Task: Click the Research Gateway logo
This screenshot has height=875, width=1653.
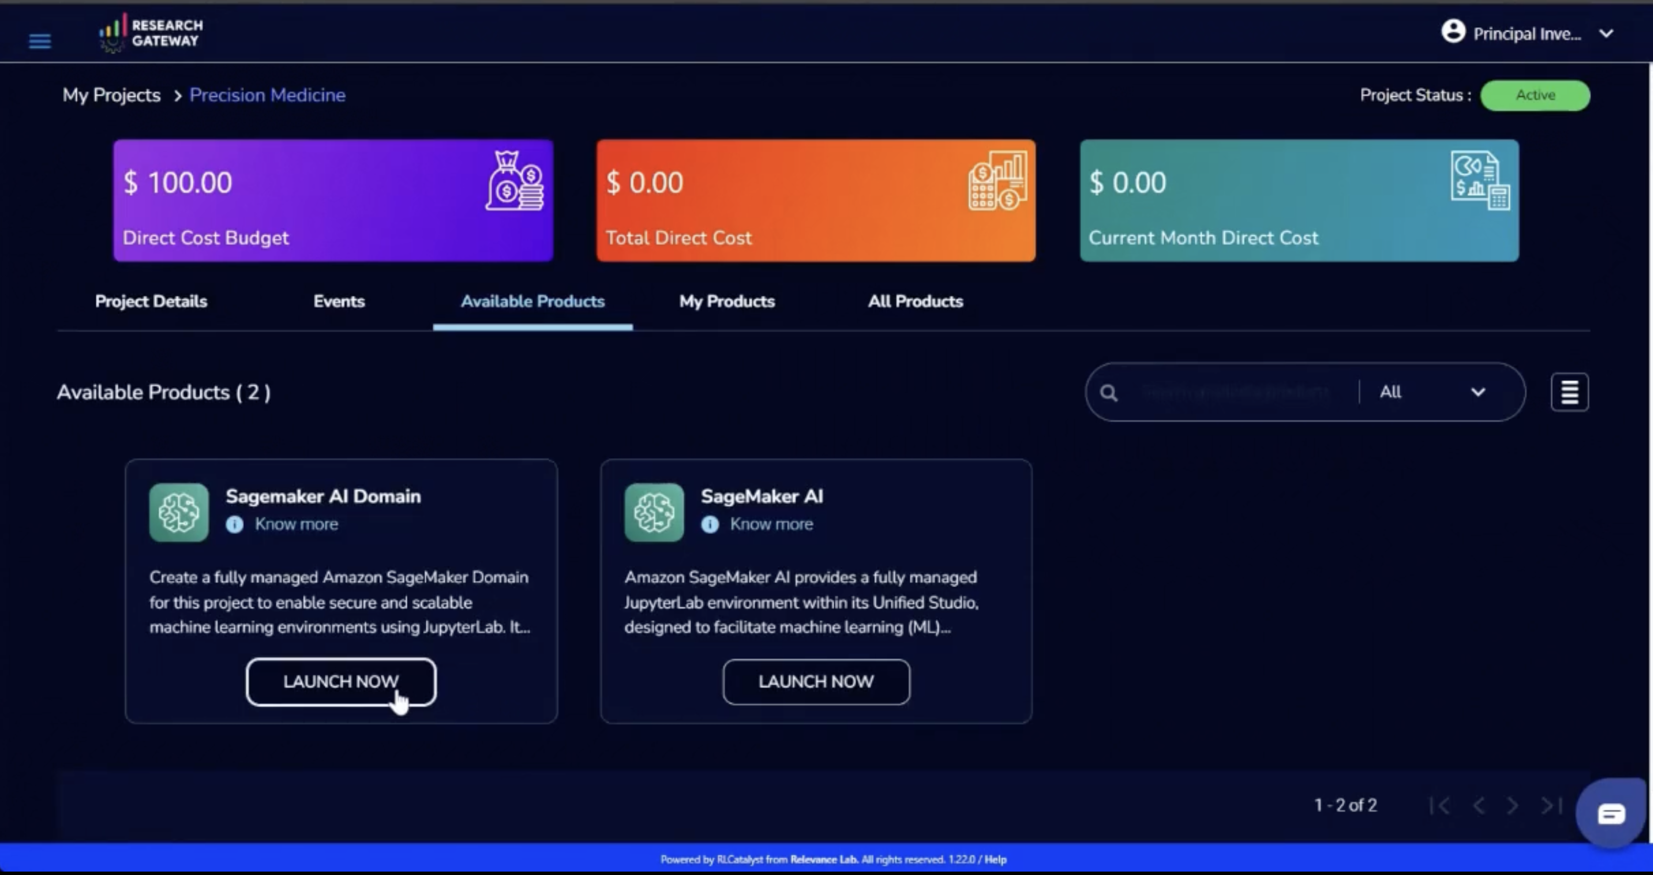Action: coord(152,33)
